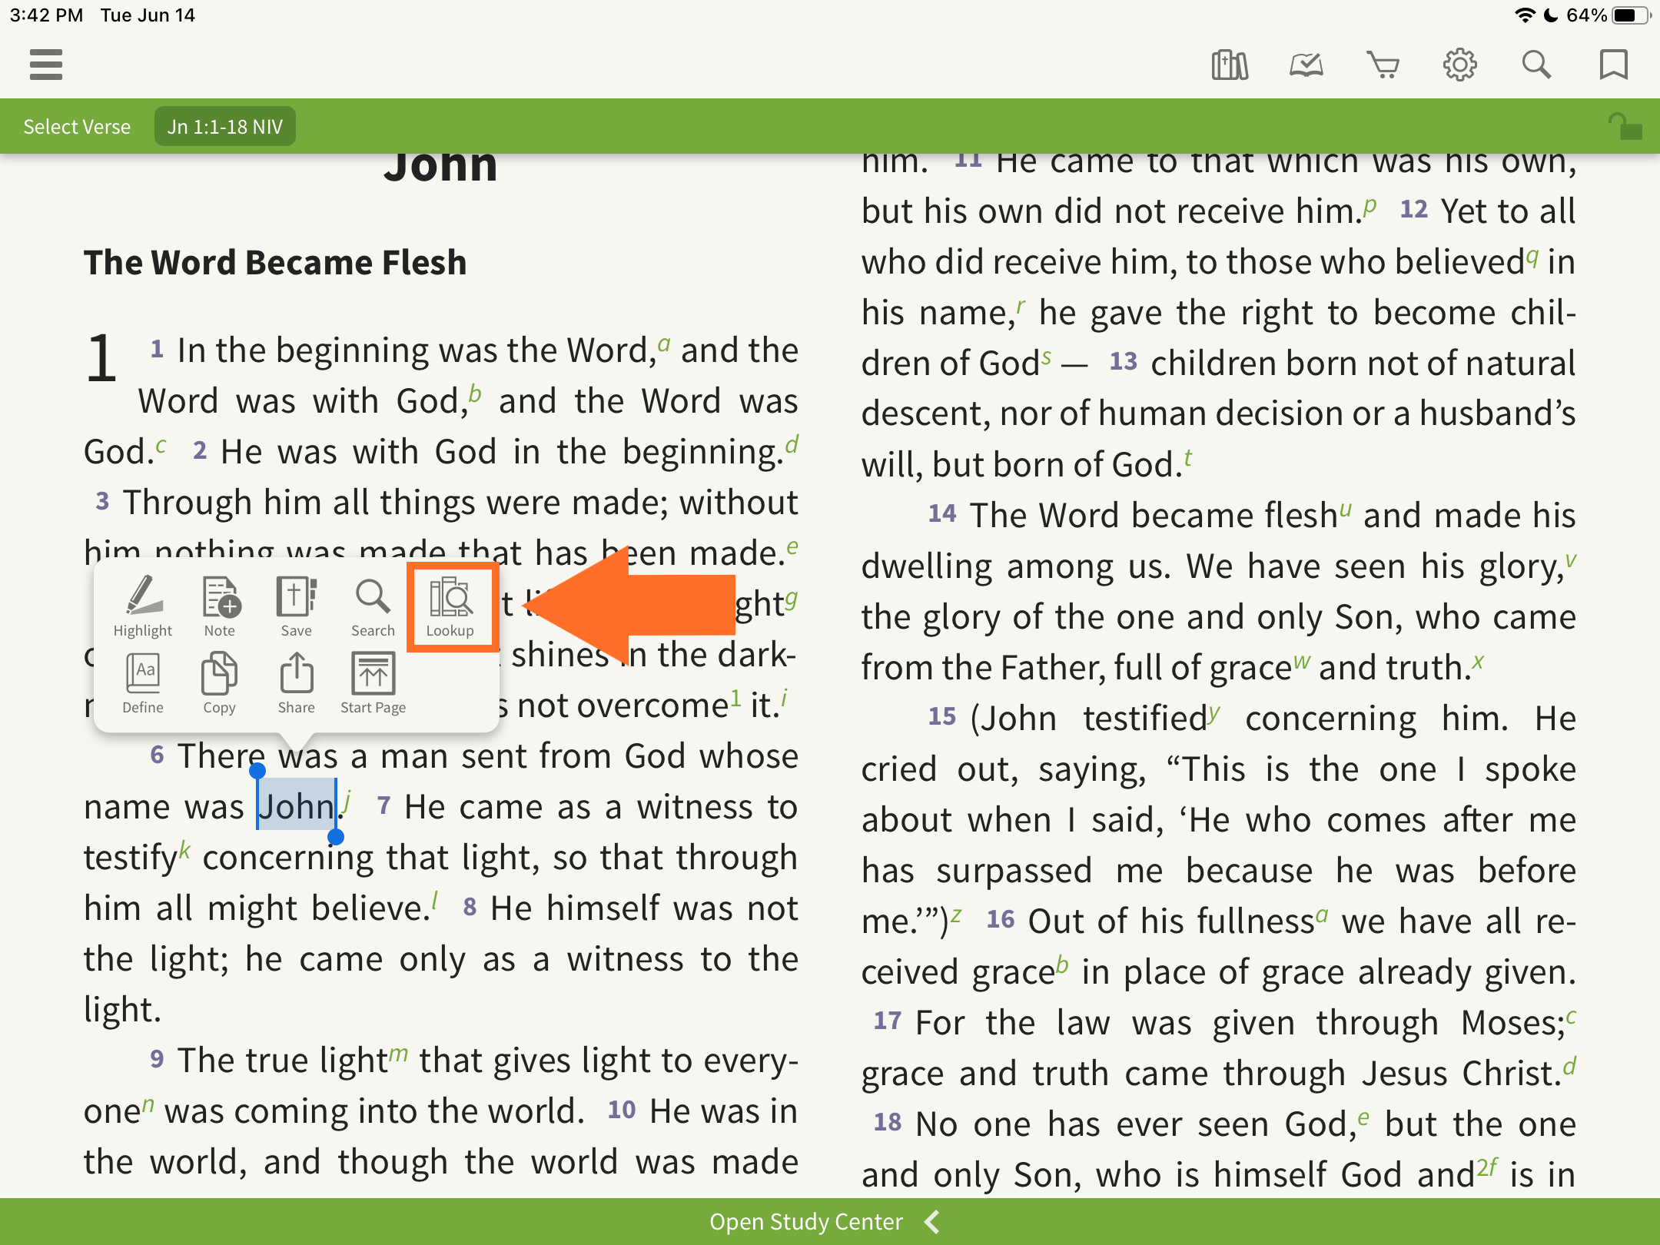This screenshot has width=1660, height=1245.
Task: Tap Select Verse
Action: click(x=77, y=127)
